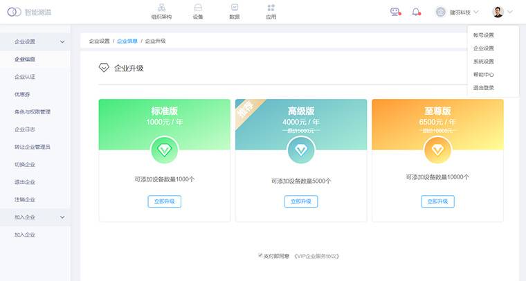Toggle the 支付即同意 agreement checkbox
Screen dimensions: 526x281
click(x=260, y=255)
